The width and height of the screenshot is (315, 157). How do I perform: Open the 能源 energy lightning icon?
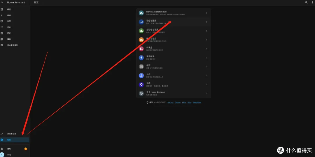tap(2, 15)
